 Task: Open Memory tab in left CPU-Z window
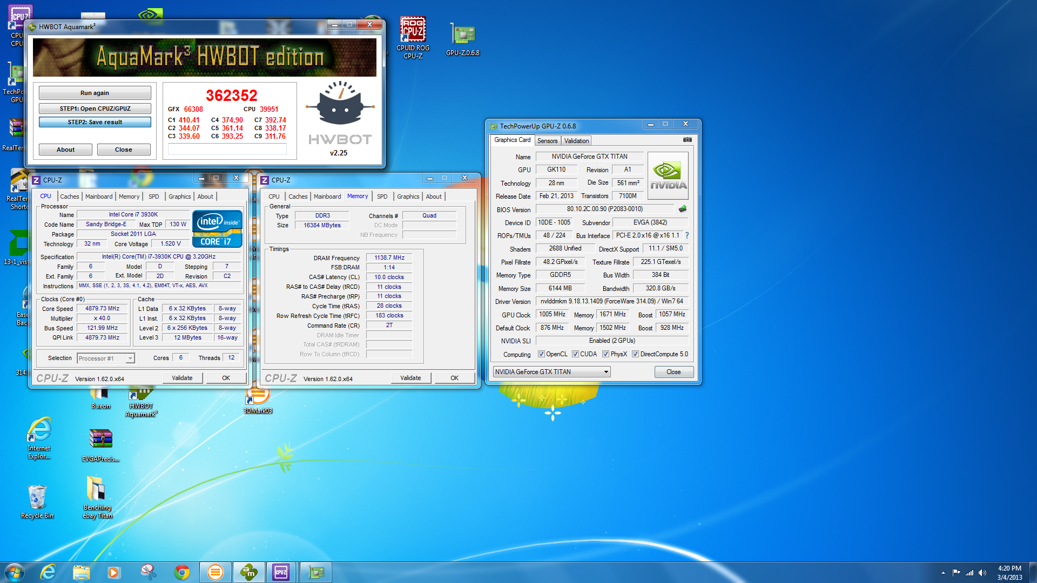click(129, 196)
